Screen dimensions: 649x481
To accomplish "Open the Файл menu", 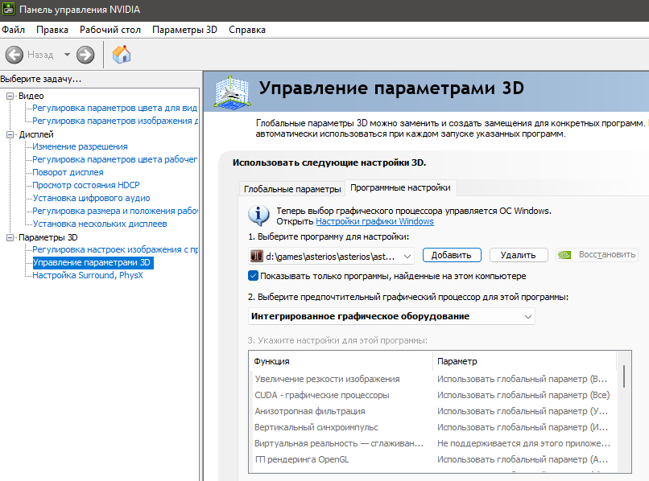I will pos(13,30).
